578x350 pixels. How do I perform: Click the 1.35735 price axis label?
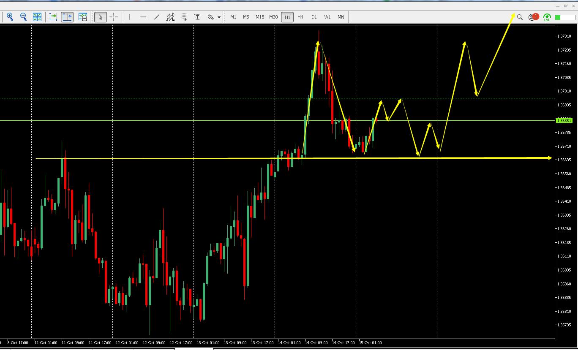click(564, 325)
